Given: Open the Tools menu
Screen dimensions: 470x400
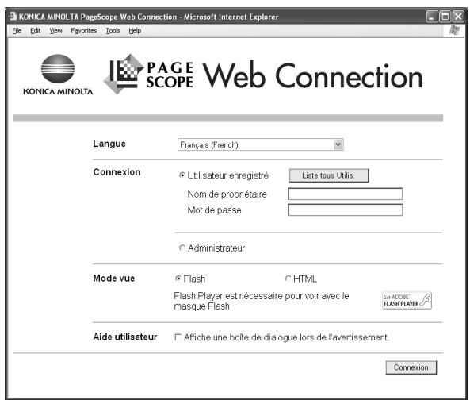Looking at the screenshot, I should point(113,31).
